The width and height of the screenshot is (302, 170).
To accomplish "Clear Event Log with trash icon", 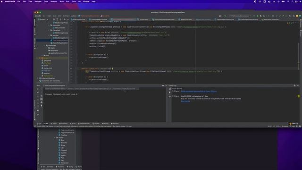I will click(170, 93).
